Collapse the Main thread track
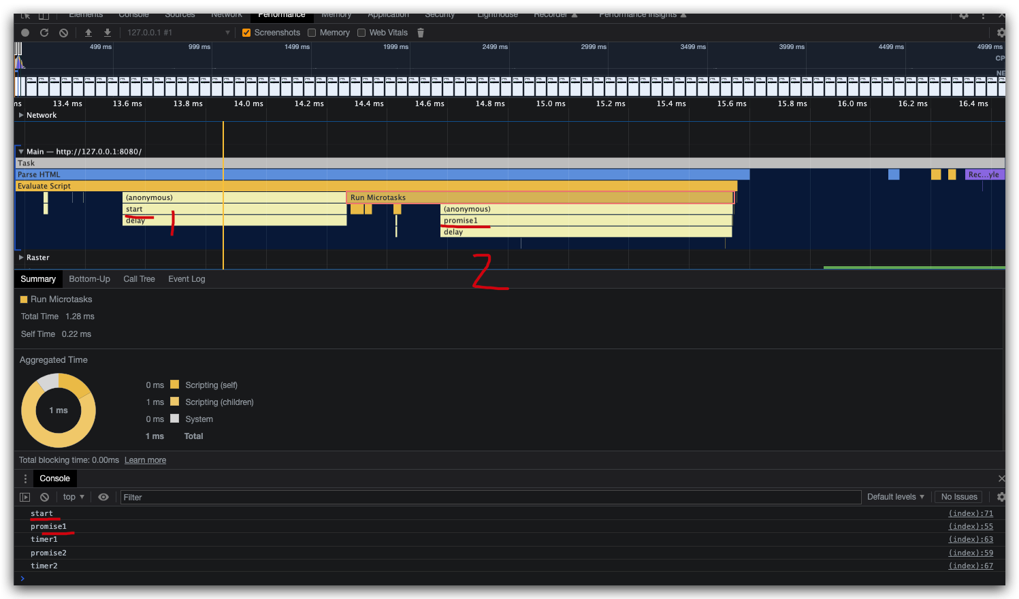The image size is (1019, 599). coord(21,152)
